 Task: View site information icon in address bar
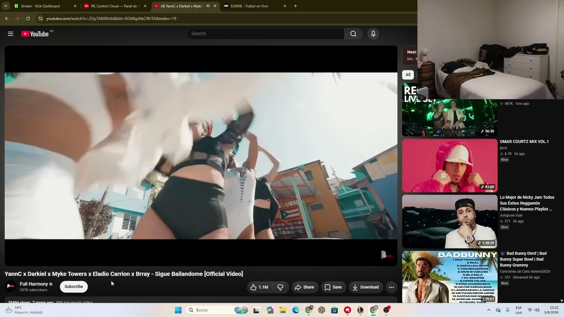click(x=40, y=18)
